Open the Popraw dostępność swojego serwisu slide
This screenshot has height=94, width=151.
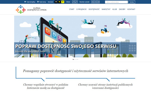point(66,46)
